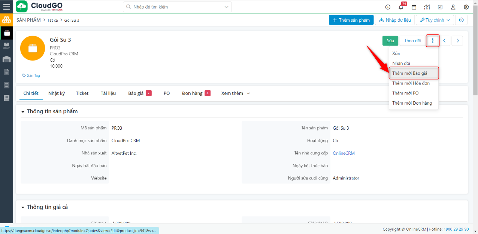Select Thêm mới Báo giá menu option

tap(410, 73)
